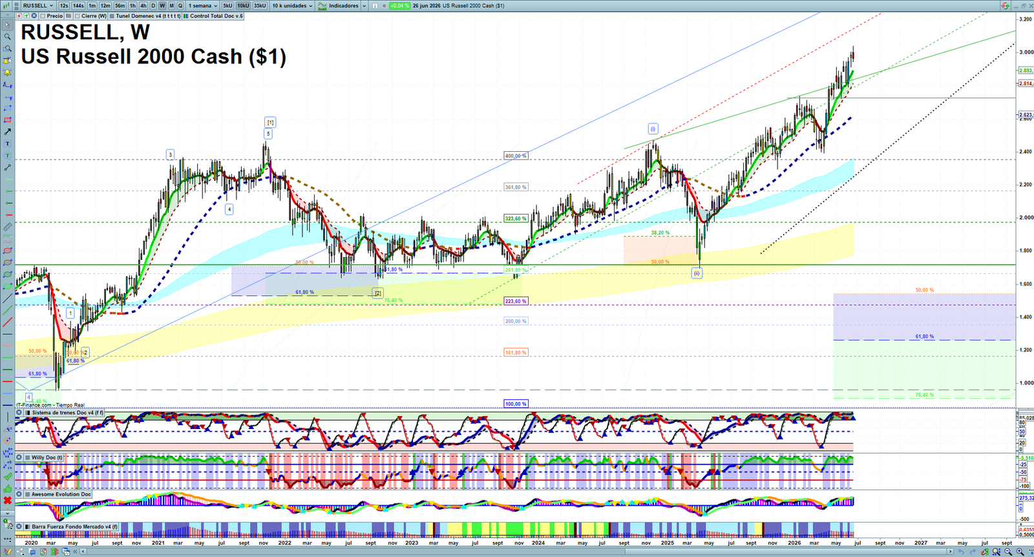
Task: Open the 10 k unidades dropdown
Action: click(292, 6)
